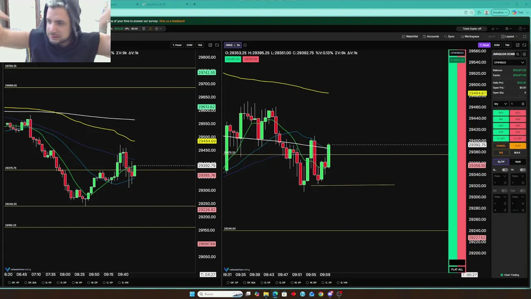
Task: Select the T. Panel tab on left chart
Action: tap(177, 45)
